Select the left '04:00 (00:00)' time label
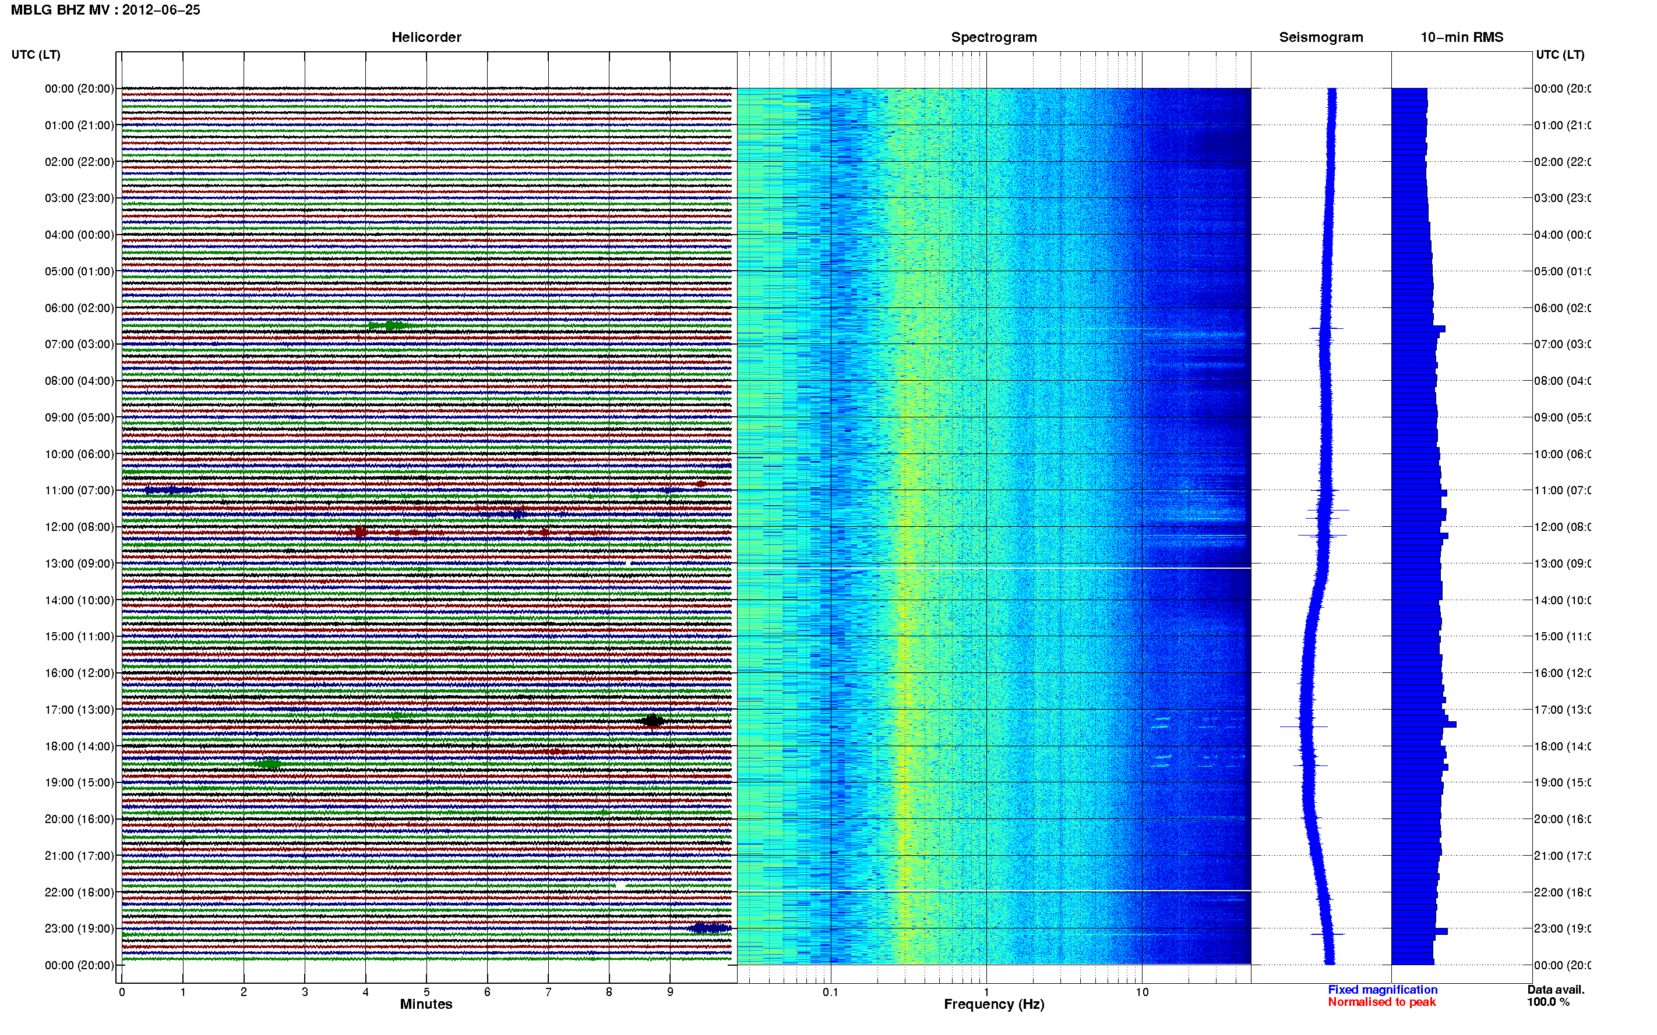The height and width of the screenshot is (1035, 1657). 79,235
